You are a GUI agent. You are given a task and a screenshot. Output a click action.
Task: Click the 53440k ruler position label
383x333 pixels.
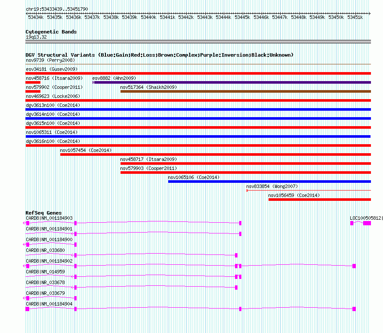(x=148, y=17)
